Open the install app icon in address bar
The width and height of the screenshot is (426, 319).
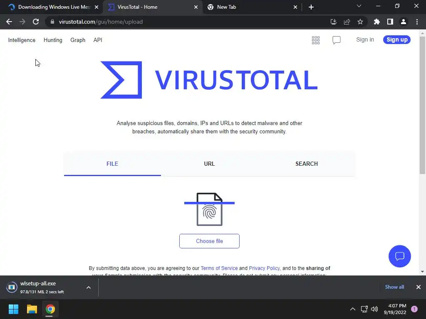coord(334,22)
